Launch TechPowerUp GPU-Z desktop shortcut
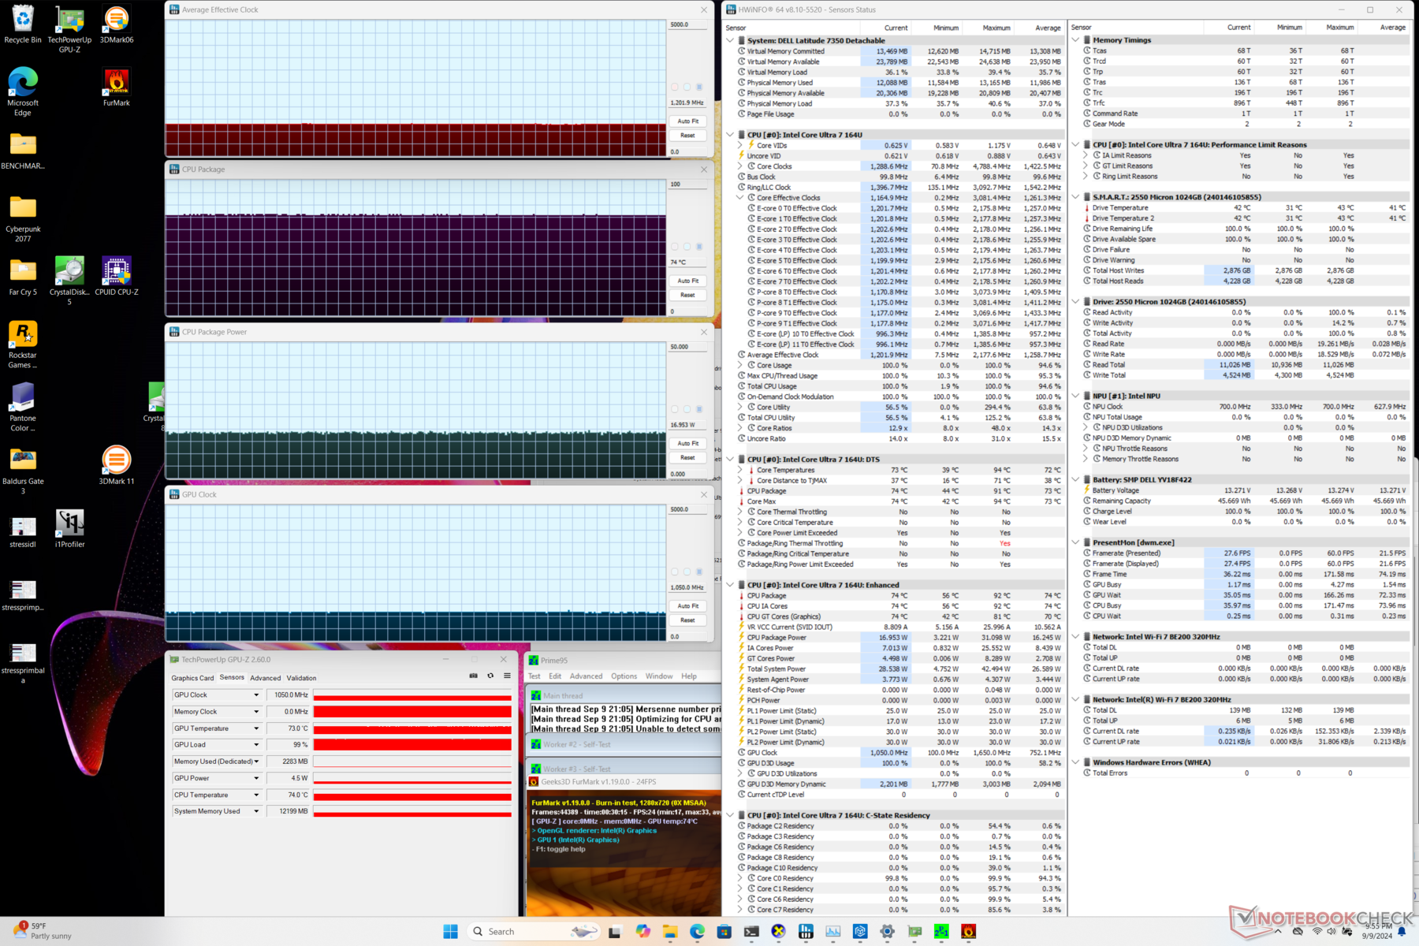This screenshot has width=1419, height=946. (x=69, y=29)
